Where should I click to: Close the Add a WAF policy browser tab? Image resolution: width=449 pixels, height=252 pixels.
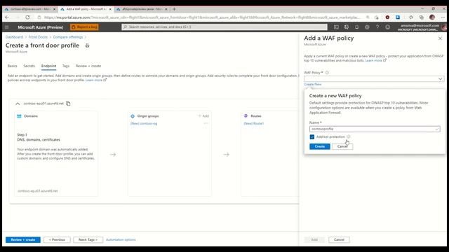pos(110,9)
